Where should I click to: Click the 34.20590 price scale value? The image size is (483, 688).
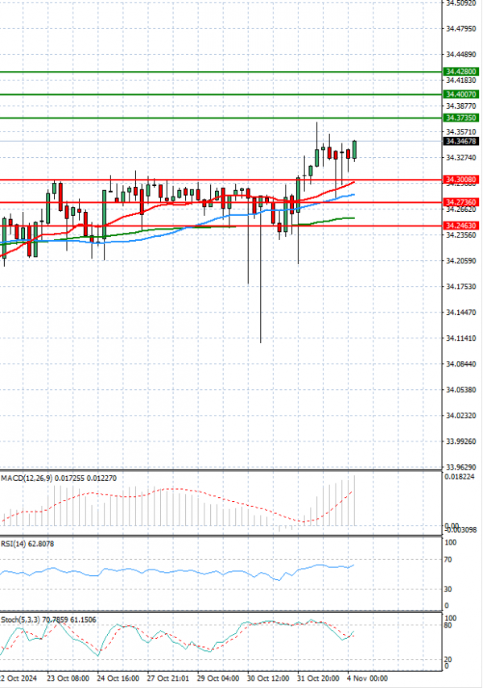click(460, 261)
